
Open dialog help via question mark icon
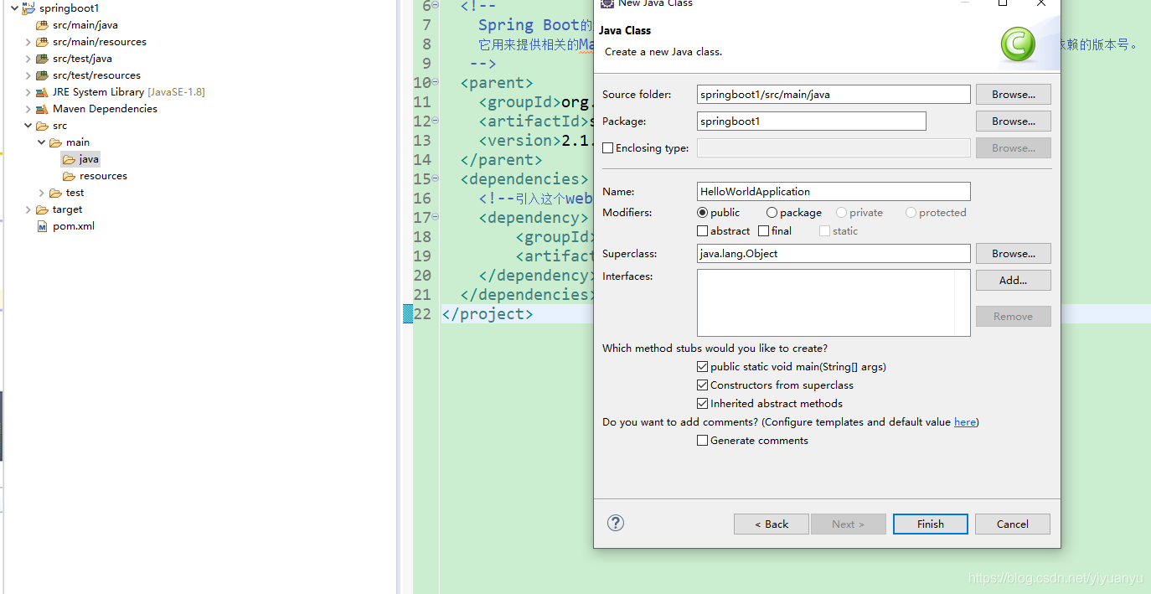click(x=616, y=523)
